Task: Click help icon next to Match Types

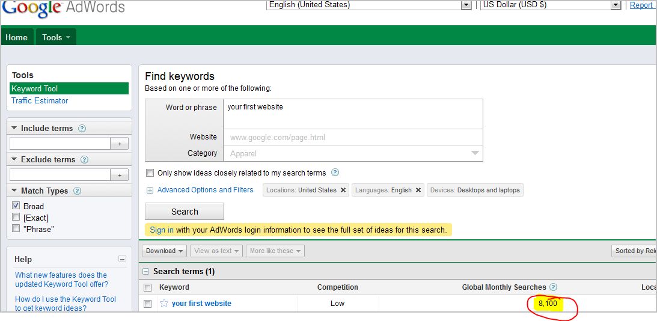Action: 77,191
